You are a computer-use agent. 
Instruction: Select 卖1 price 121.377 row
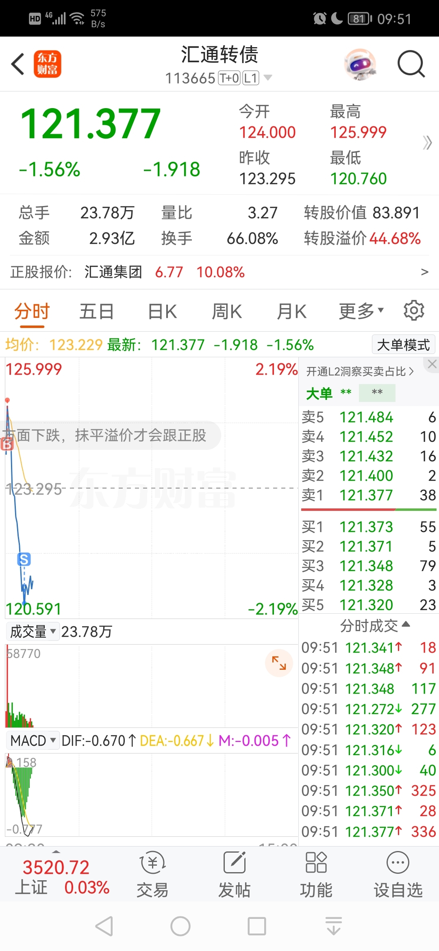pos(369,495)
